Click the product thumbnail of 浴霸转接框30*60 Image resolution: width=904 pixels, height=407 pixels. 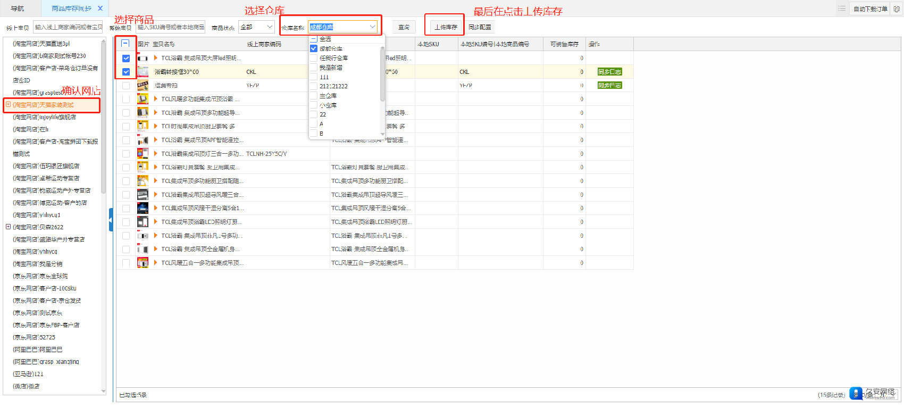143,72
